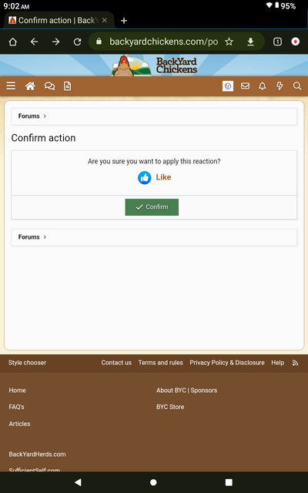Image resolution: width=308 pixels, height=493 pixels.
Task: Bookmark page with star icon
Action: coord(229,42)
